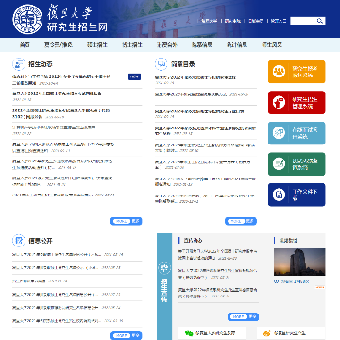Click the orange Weibo icon
Image resolution: width=340 pixels, height=340 pixels.
coord(267,333)
